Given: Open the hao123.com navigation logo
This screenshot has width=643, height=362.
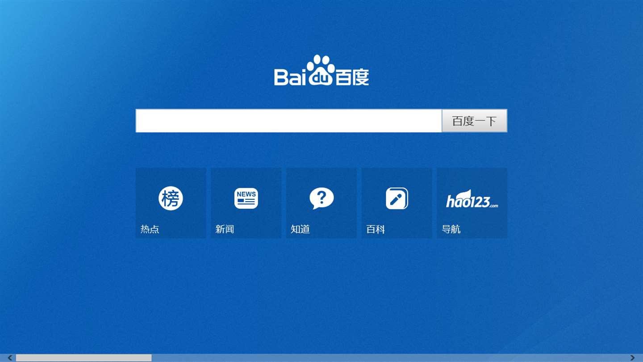Looking at the screenshot, I should [472, 199].
